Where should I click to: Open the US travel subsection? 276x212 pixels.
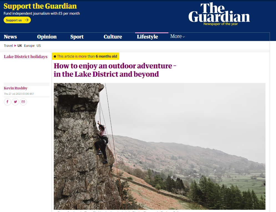pos(39,46)
